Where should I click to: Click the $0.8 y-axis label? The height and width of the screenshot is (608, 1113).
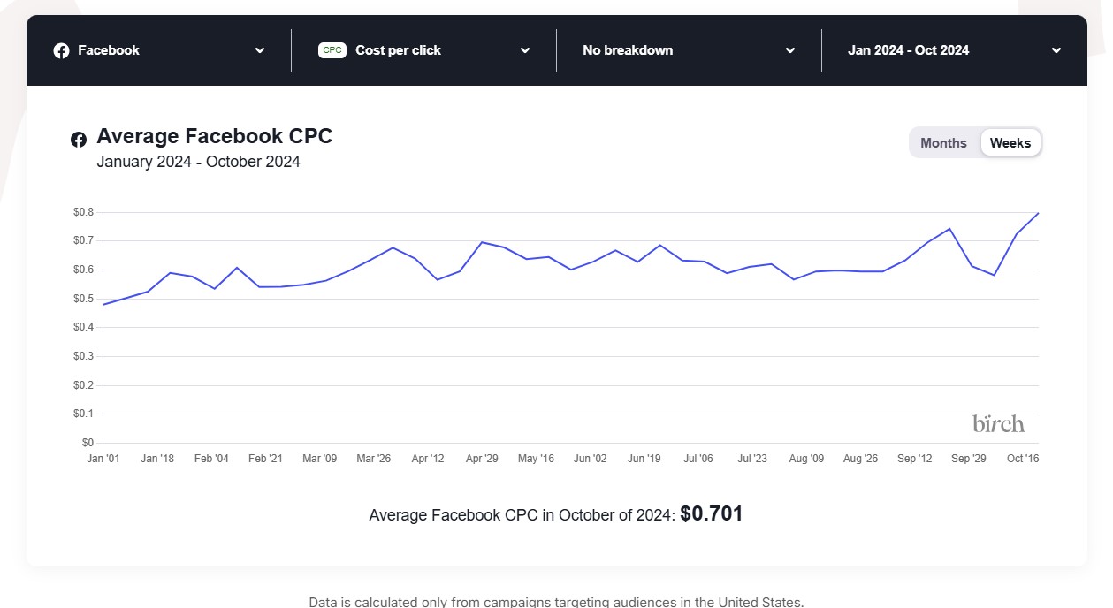[83, 212]
